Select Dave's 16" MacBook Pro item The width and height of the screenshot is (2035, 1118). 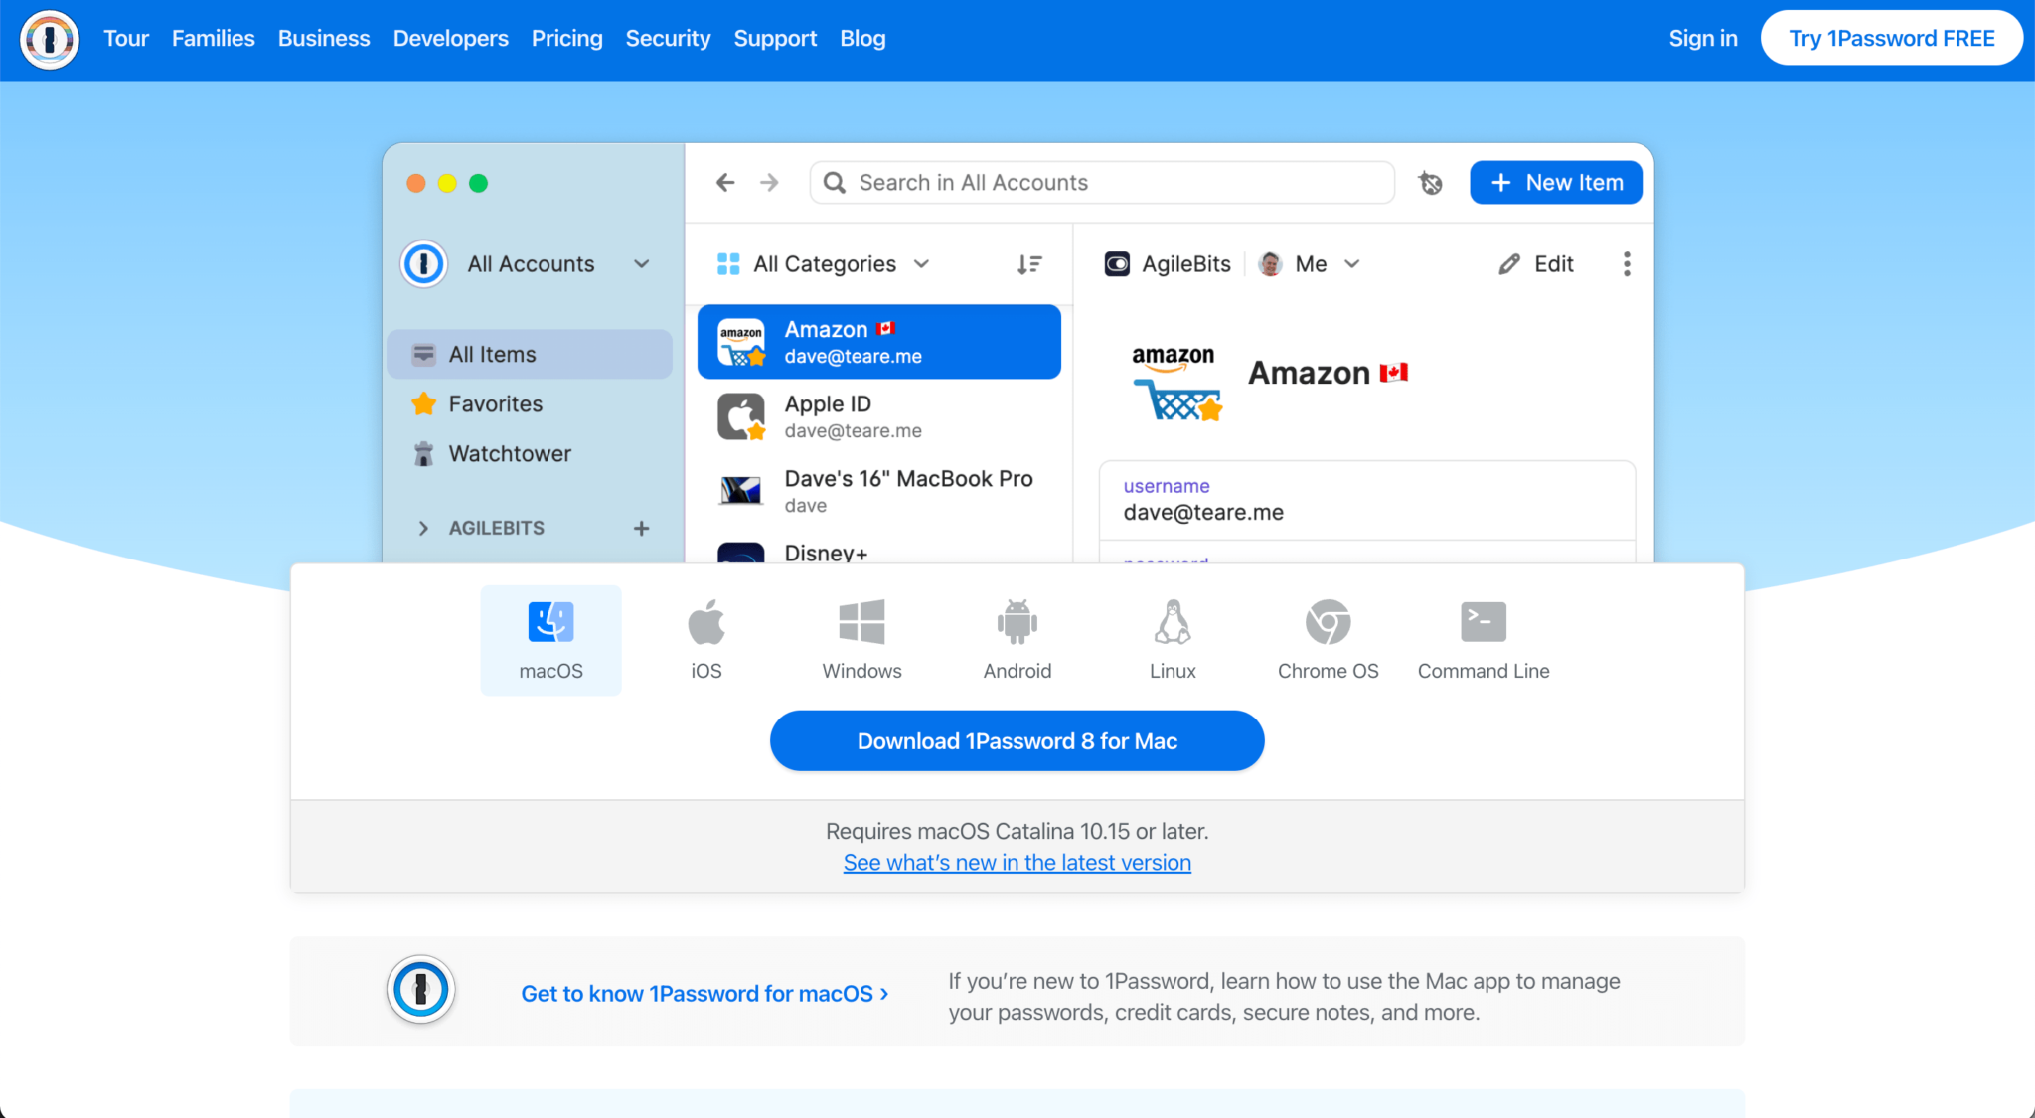point(879,491)
